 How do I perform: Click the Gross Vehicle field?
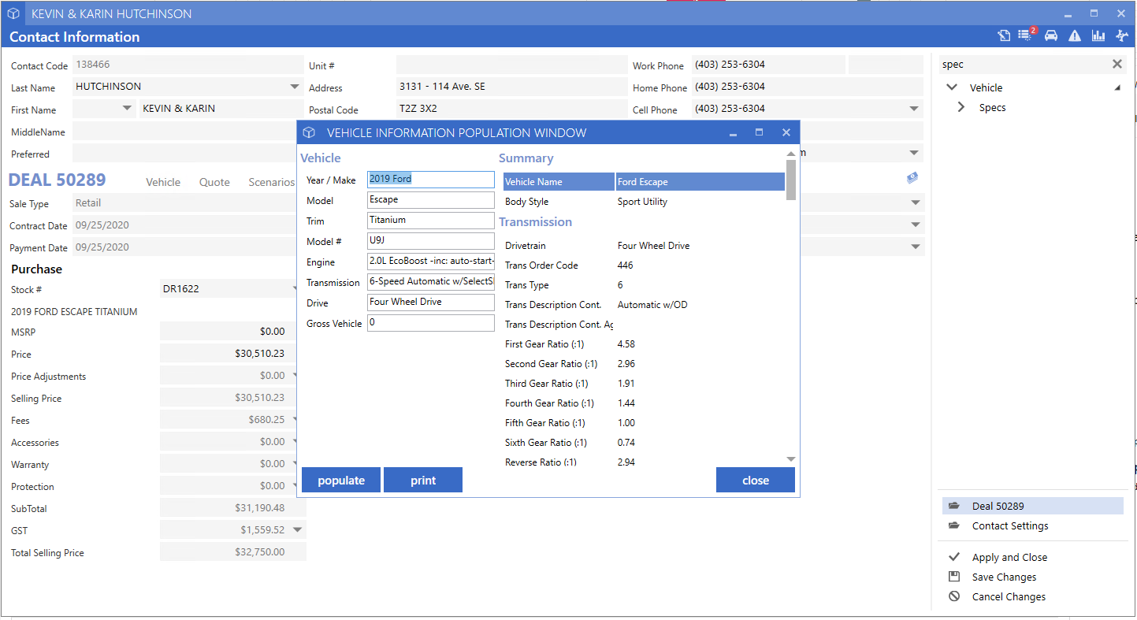tap(431, 323)
